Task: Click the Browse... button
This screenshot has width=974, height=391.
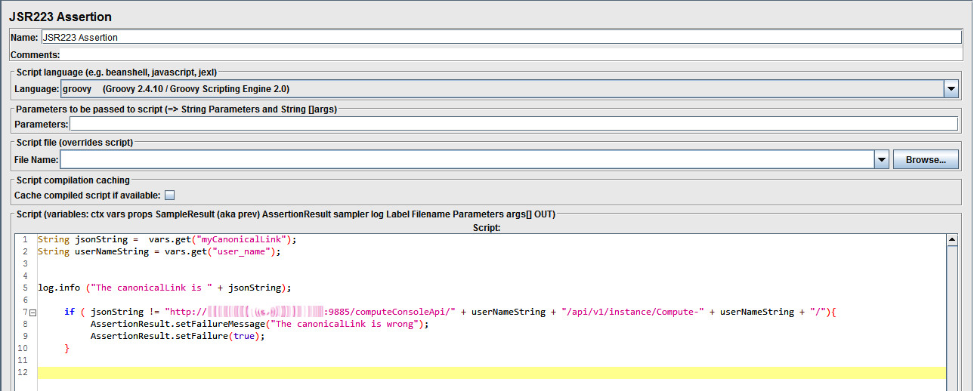Action: click(926, 159)
